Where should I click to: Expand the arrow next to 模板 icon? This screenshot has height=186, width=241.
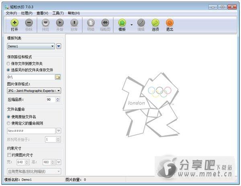click(132, 25)
